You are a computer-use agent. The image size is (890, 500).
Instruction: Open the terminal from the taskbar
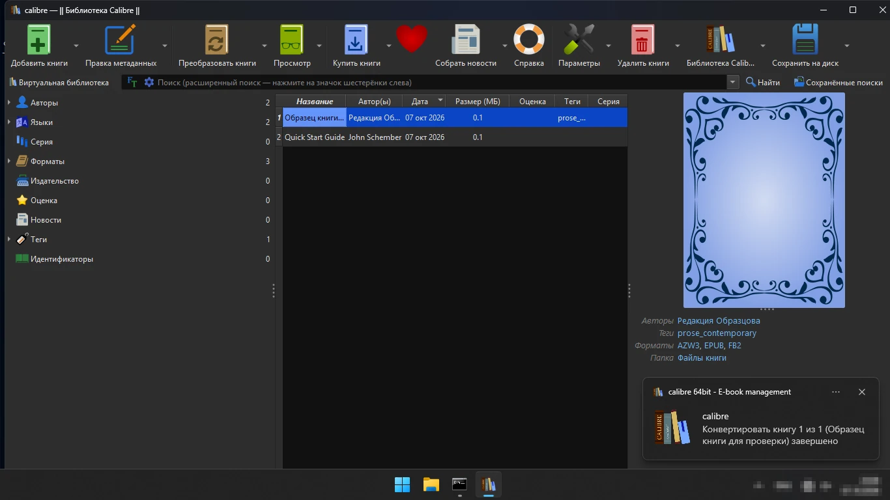[x=460, y=484]
